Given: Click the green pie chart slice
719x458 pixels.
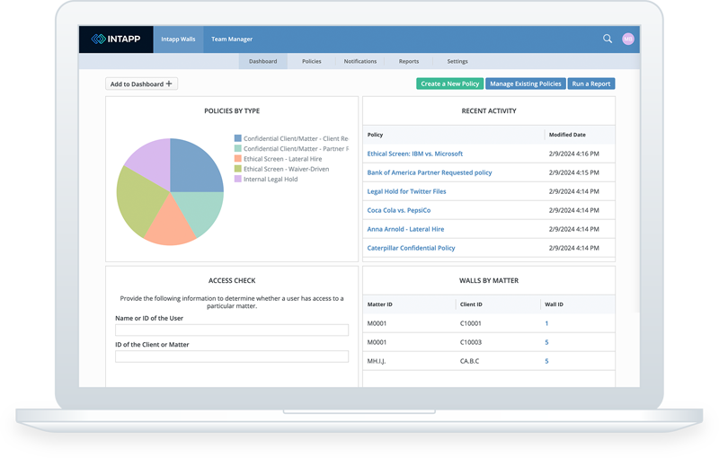Looking at the screenshot, I should [x=138, y=200].
